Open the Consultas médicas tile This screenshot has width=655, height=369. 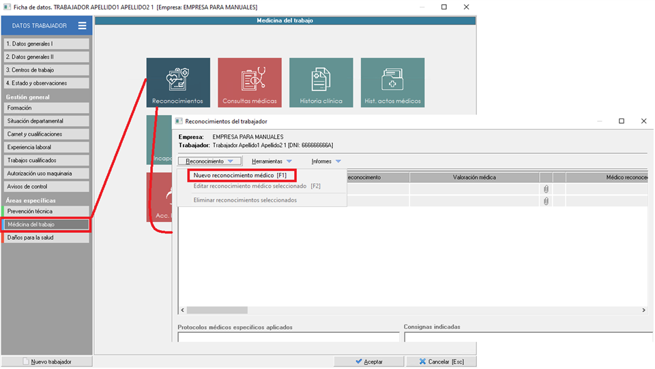(x=250, y=82)
